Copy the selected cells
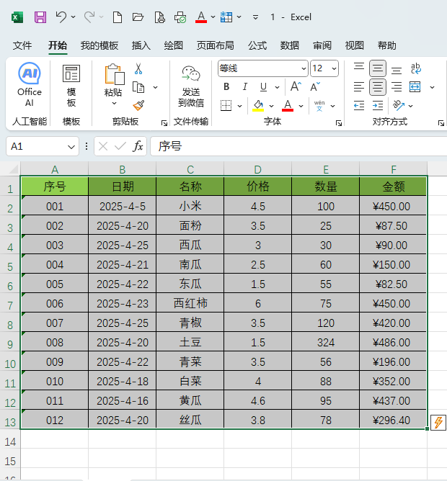The height and width of the screenshot is (481, 447). pos(138,87)
